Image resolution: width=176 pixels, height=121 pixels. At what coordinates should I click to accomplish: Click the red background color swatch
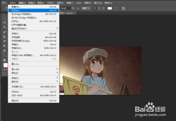(x=7, y=68)
